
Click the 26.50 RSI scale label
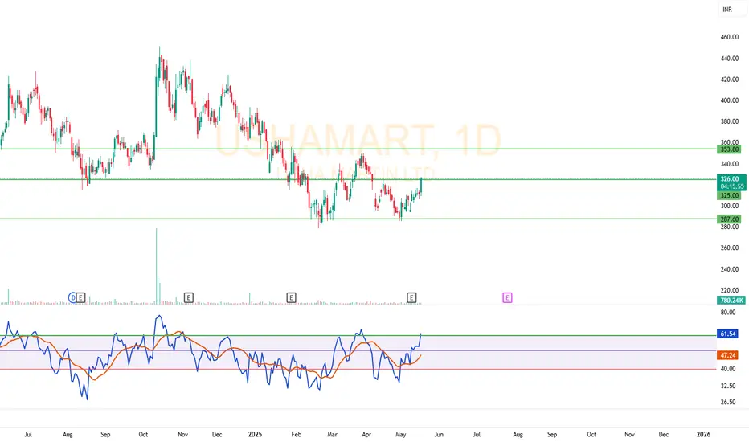[x=728, y=402]
